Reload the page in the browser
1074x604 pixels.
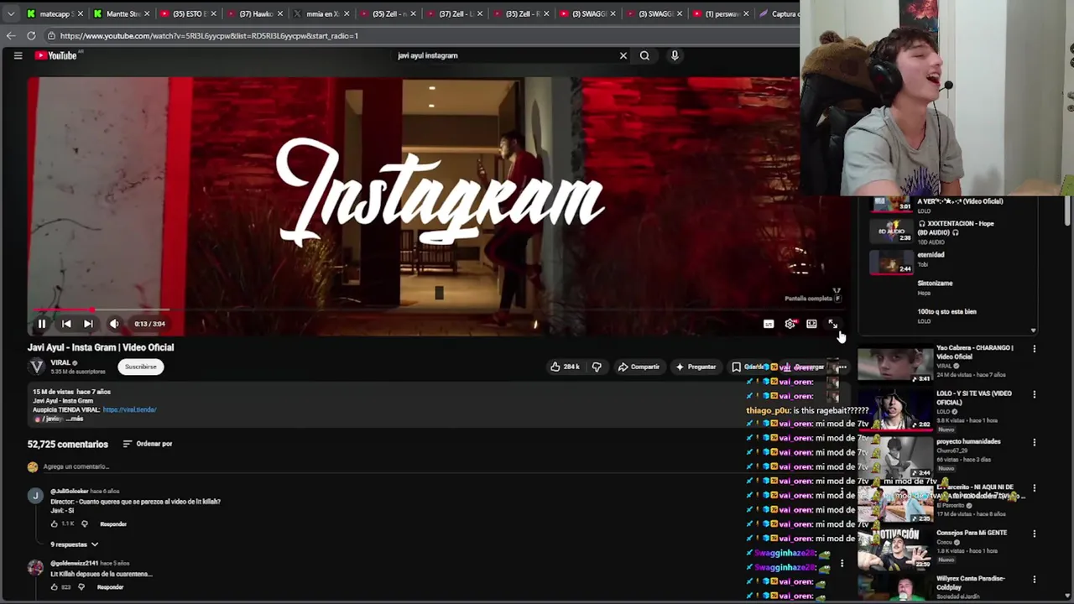pos(31,36)
